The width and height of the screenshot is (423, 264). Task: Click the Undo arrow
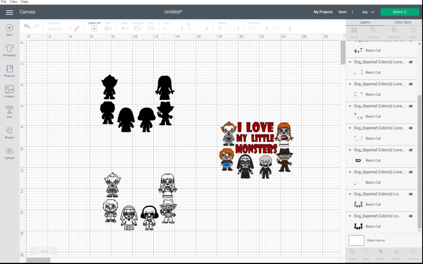click(27, 26)
